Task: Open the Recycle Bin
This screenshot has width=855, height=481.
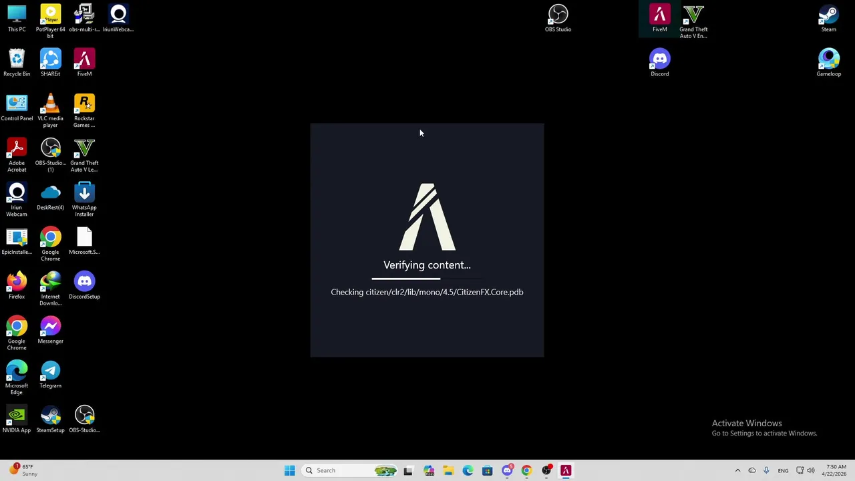Action: click(17, 63)
